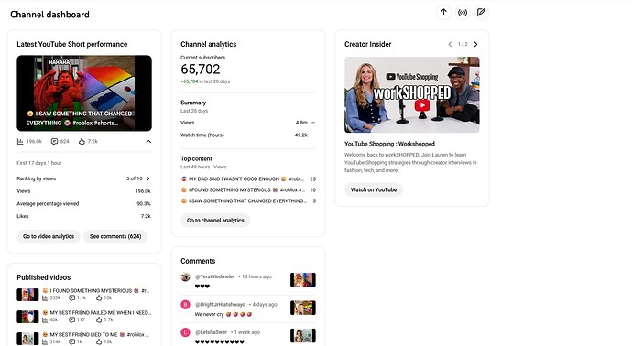This screenshot has height=346, width=632.
Task: Click Watch on YouTube button
Action: tap(374, 189)
